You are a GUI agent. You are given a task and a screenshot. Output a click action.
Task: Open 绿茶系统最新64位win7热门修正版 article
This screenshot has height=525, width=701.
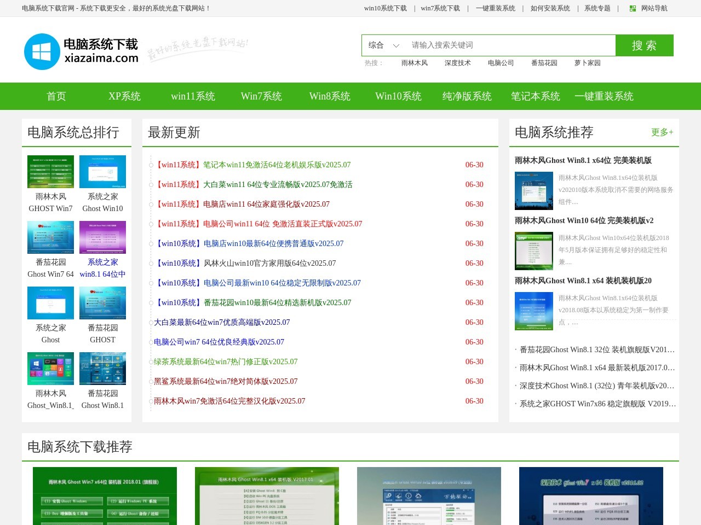click(x=226, y=361)
